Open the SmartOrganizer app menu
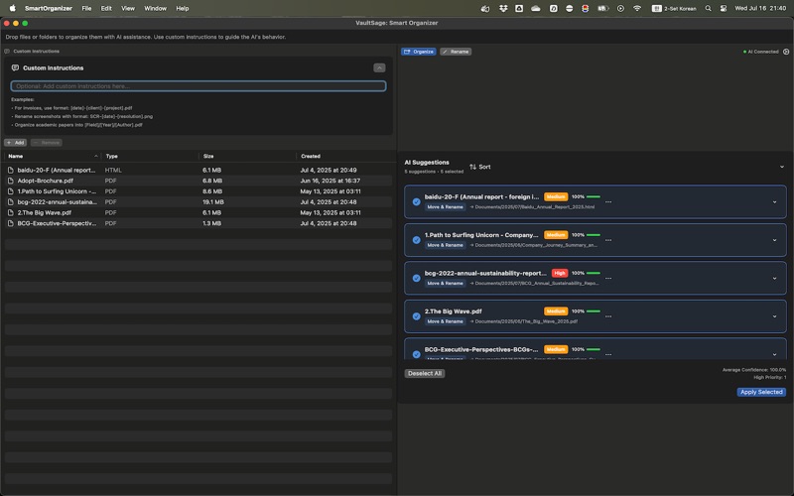The height and width of the screenshot is (496, 794). pos(49,8)
